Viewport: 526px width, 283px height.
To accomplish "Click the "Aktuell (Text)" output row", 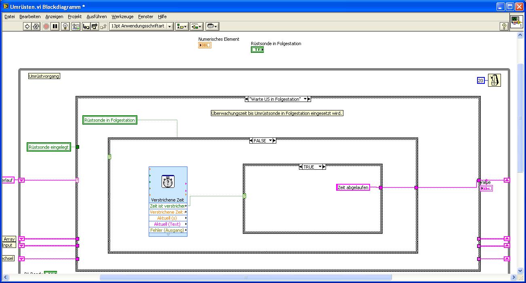I will [168, 224].
